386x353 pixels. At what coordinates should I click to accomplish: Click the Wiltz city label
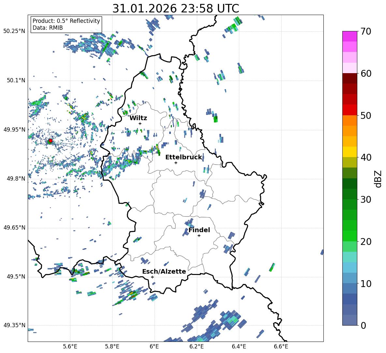click(138, 118)
